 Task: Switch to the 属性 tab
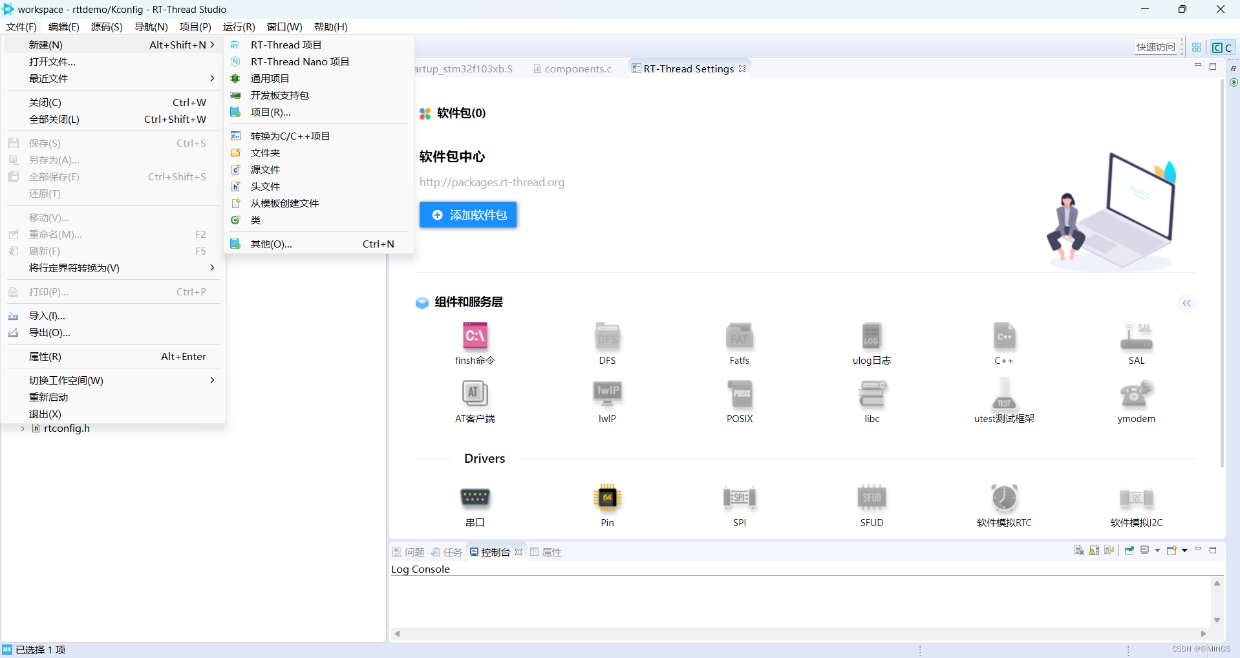[x=546, y=552]
